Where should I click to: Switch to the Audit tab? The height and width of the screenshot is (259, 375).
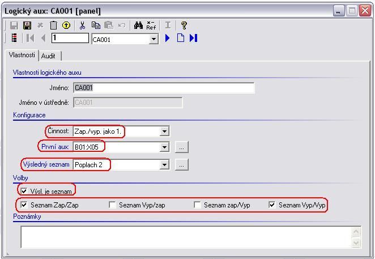(49, 56)
